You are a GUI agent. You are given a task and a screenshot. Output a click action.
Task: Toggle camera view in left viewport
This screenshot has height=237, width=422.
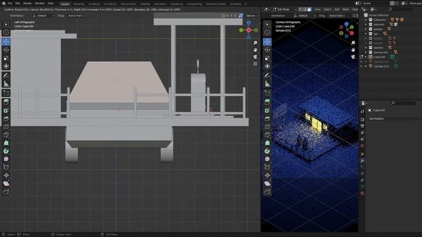(255, 57)
